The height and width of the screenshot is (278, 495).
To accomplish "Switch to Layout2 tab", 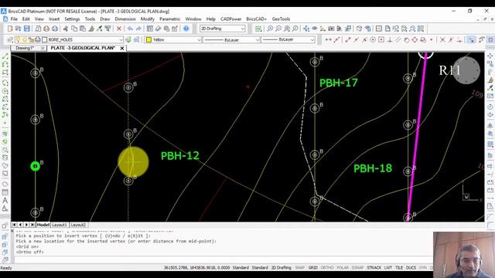I will [78, 225].
